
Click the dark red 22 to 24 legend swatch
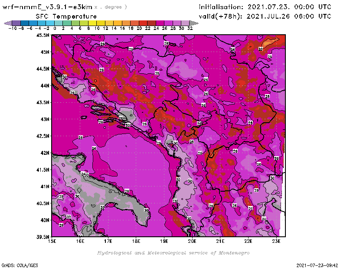click(151, 23)
